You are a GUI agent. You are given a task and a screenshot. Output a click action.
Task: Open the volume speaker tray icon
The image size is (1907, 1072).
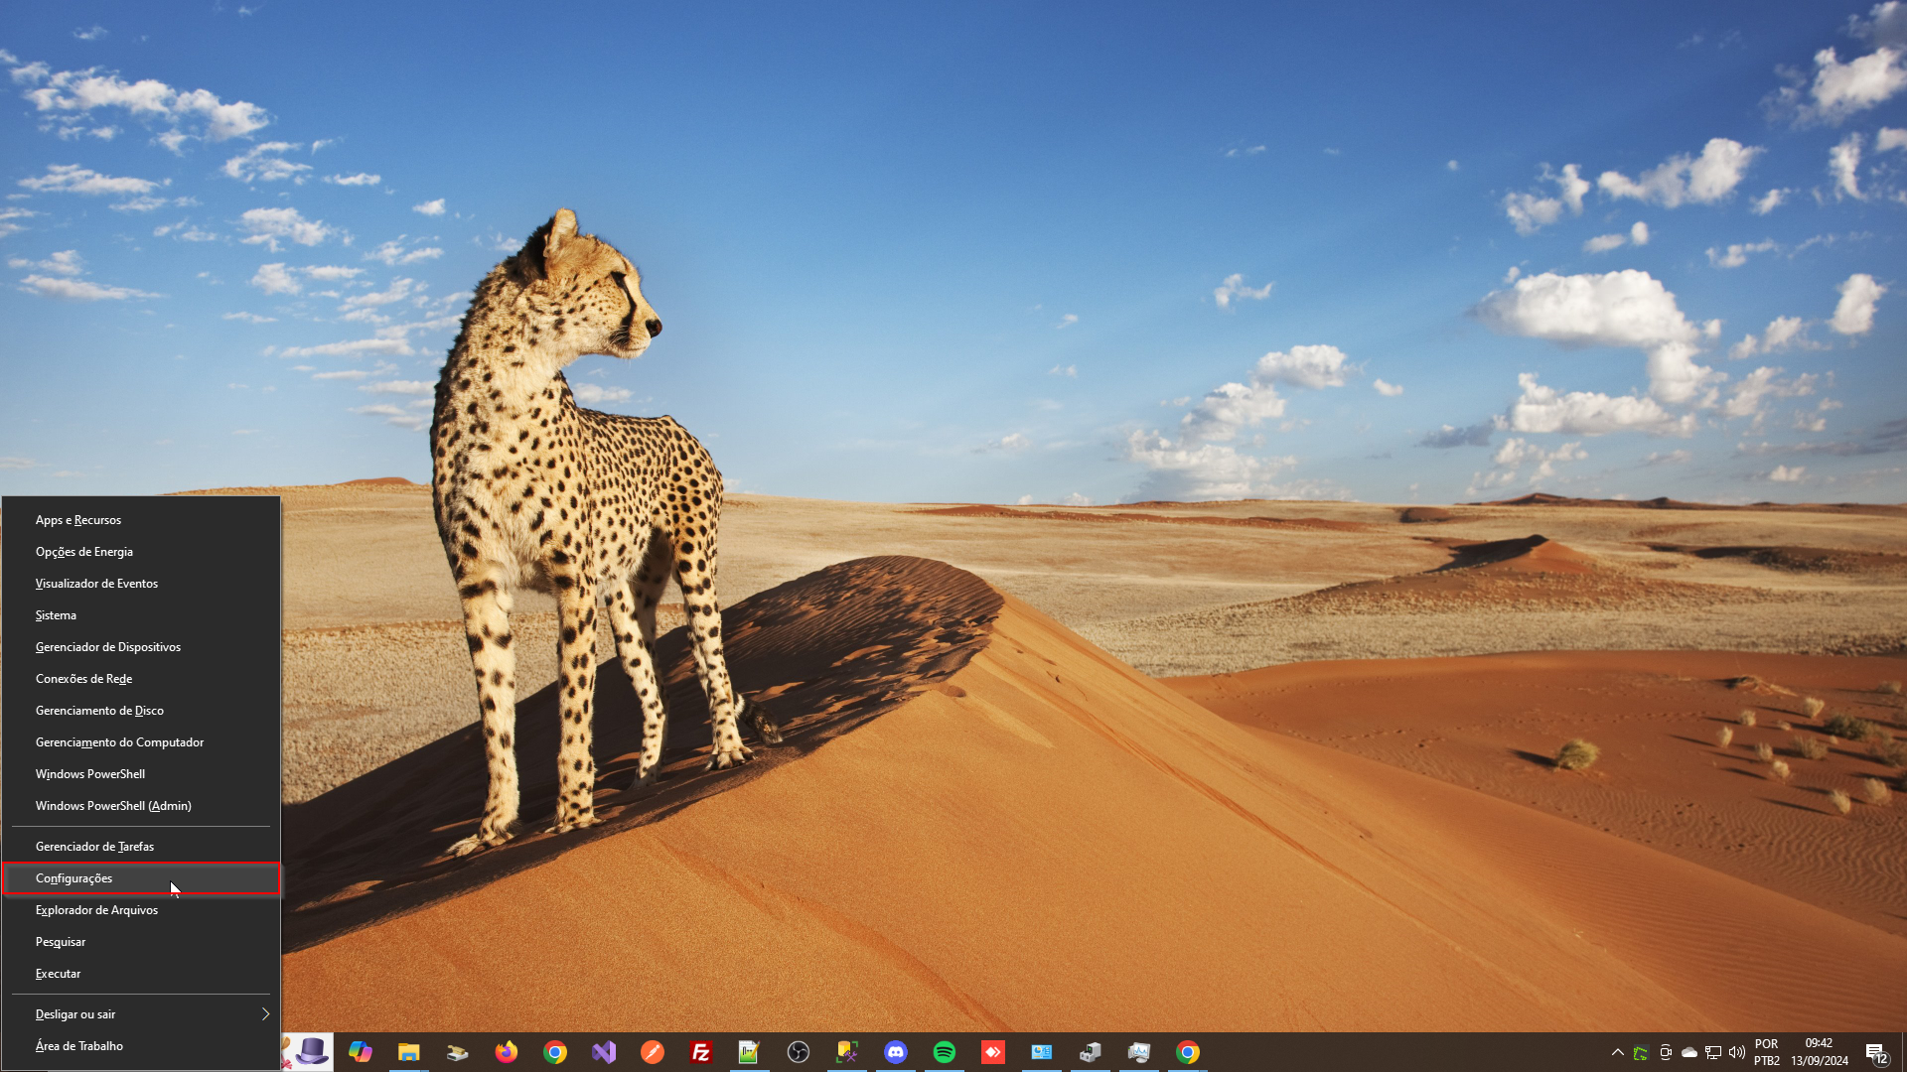click(1737, 1053)
